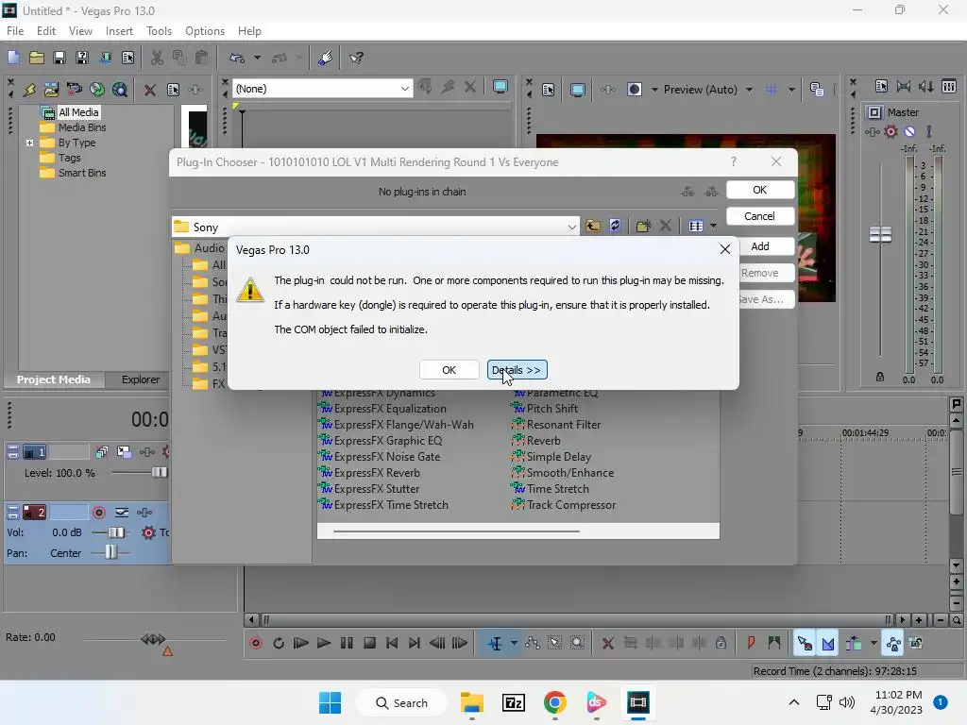This screenshot has height=725, width=967.
Task: Click the Save disk icon
Action: (x=59, y=58)
